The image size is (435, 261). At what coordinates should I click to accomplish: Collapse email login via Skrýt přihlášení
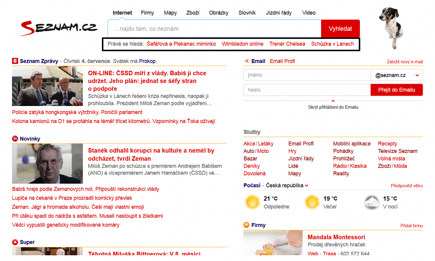333,107
